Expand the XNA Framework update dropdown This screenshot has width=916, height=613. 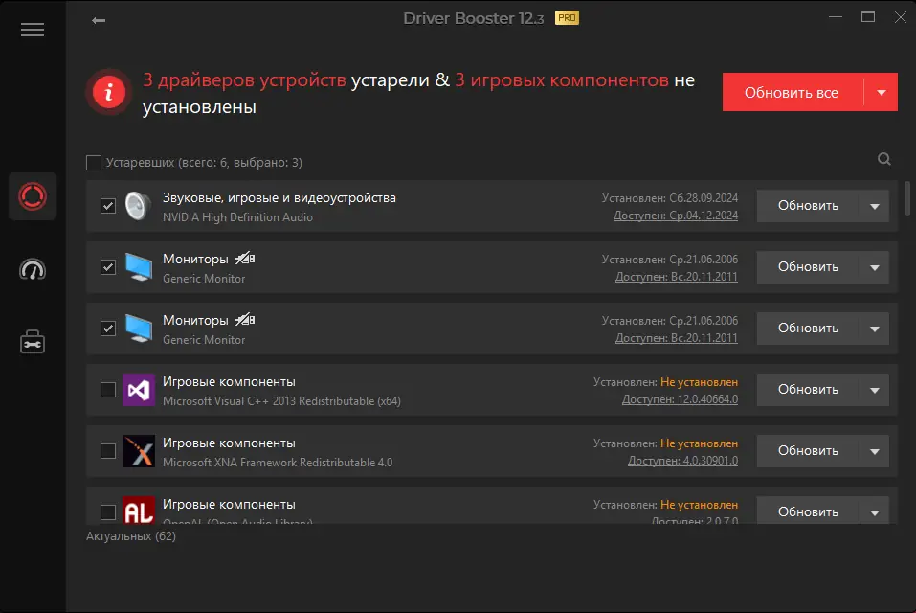(875, 451)
